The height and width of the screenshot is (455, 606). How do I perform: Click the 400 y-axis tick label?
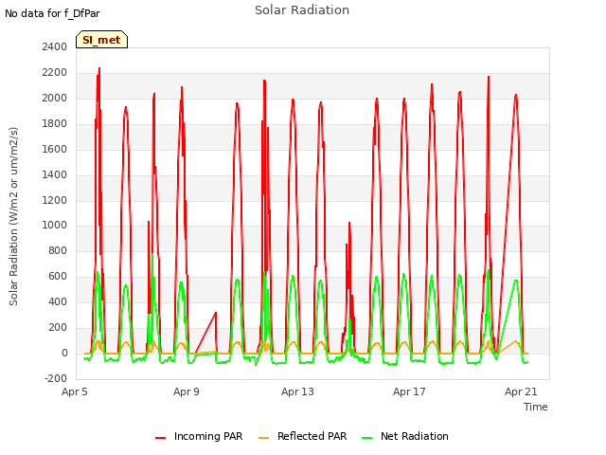(58, 301)
